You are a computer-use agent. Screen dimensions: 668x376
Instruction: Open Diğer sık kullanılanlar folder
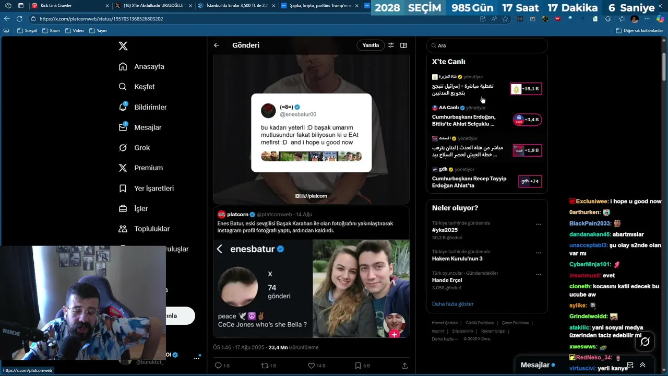(639, 31)
